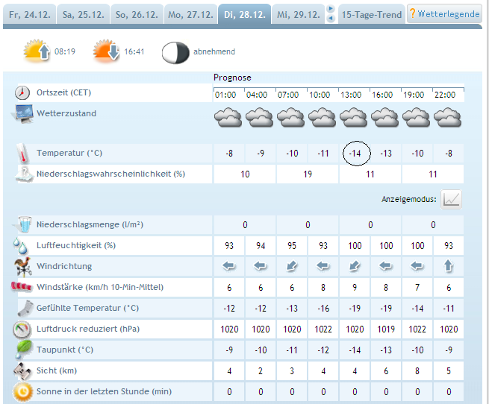Click the Taupunkt value -12 at 10:00
The width and height of the screenshot is (489, 404).
(323, 350)
